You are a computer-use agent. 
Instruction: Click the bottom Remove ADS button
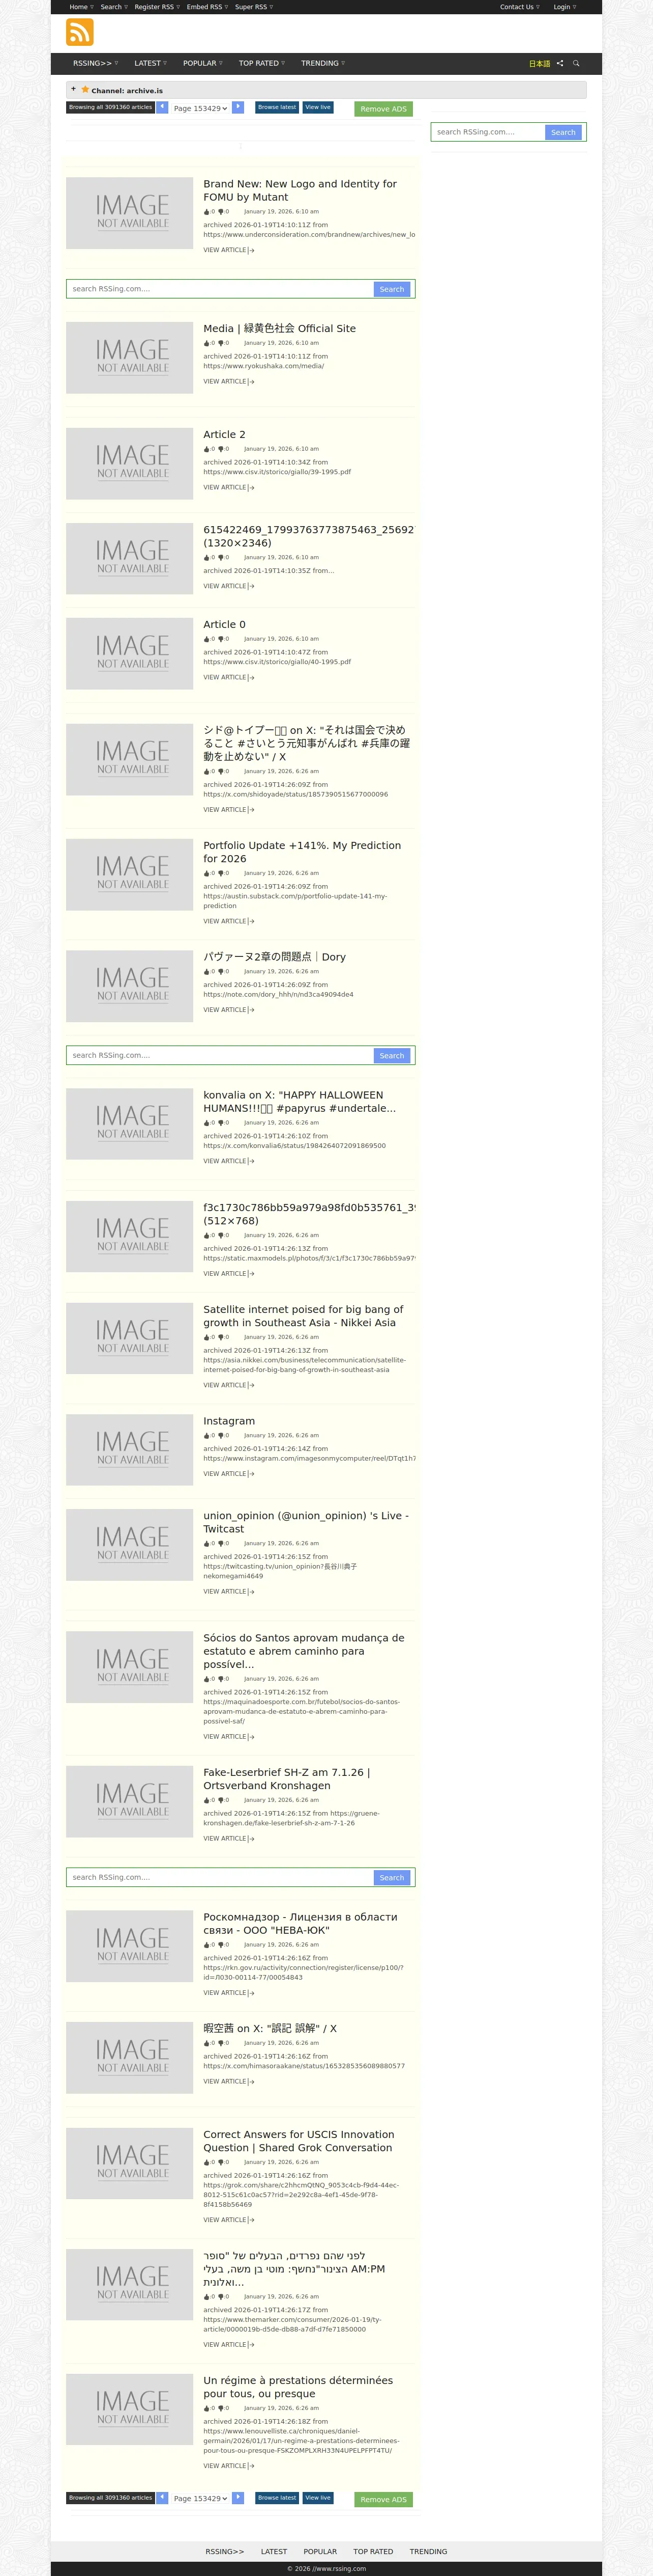point(383,2499)
